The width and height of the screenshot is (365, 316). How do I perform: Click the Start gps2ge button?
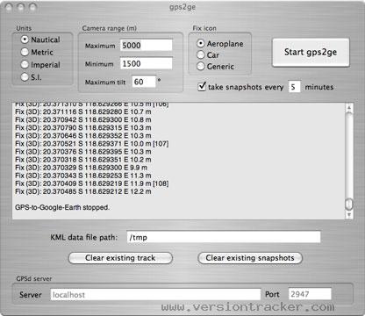(311, 52)
